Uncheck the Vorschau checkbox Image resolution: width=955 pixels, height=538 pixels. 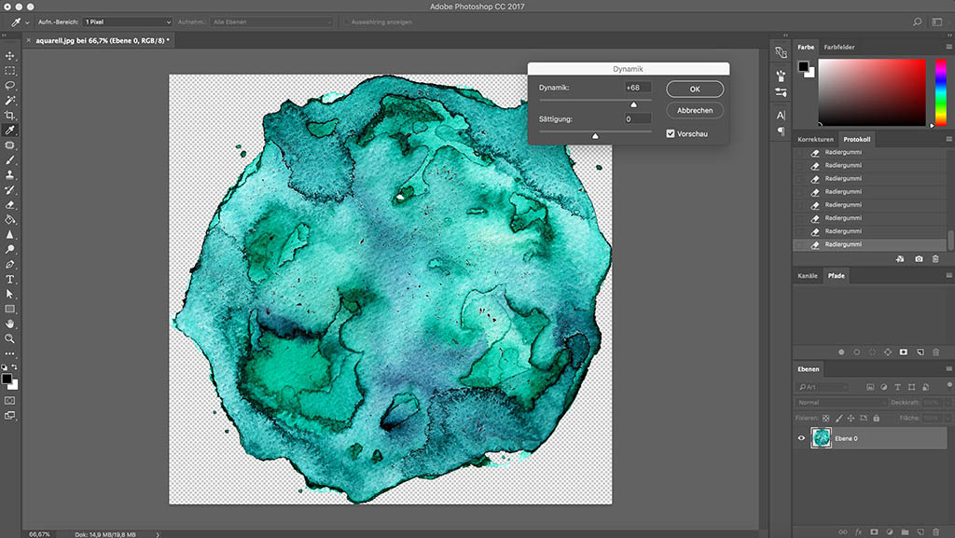pyautogui.click(x=671, y=134)
